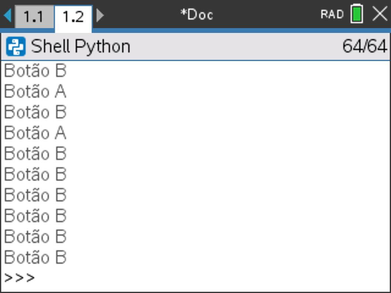The width and height of the screenshot is (391, 293).
Task: Close the document with X icon
Action: click(x=380, y=14)
